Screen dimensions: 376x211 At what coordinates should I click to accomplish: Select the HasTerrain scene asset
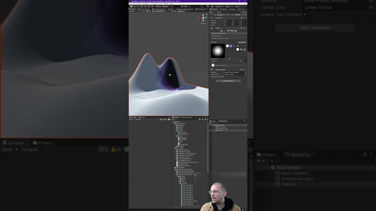(182, 132)
